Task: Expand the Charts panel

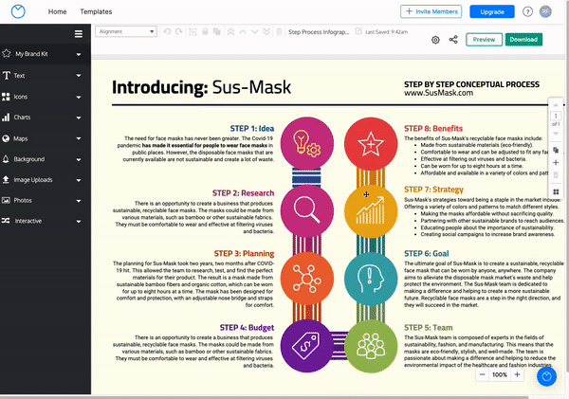Action: [x=46, y=118]
